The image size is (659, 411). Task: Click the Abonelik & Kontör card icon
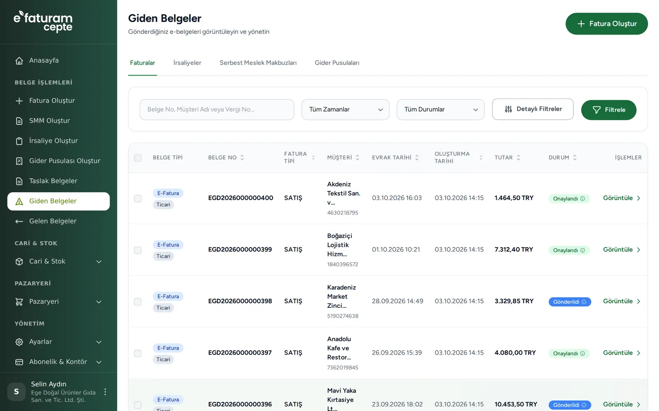[x=19, y=362]
